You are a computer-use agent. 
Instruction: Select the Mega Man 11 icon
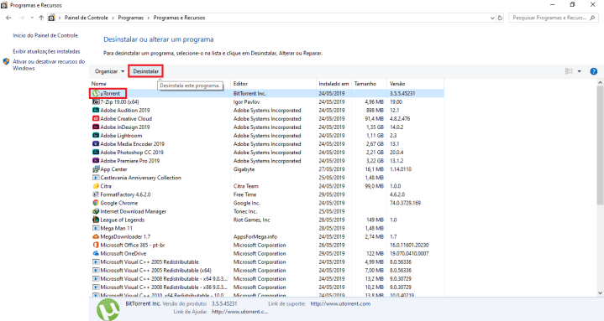[96, 228]
